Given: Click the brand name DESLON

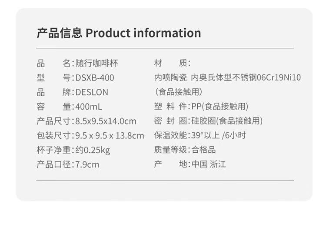Looking at the screenshot, I should [92, 92].
